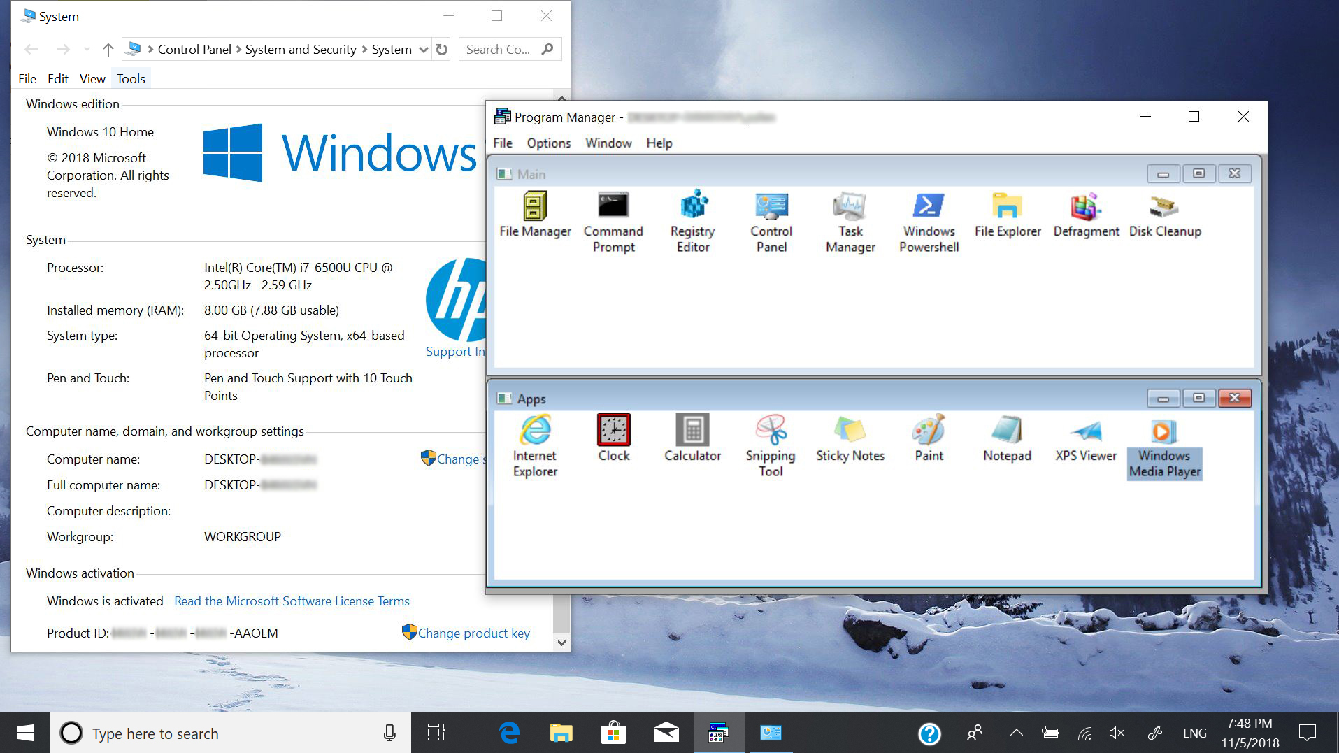Open the Action Center notification icon
The width and height of the screenshot is (1339, 753).
pos(1307,733)
